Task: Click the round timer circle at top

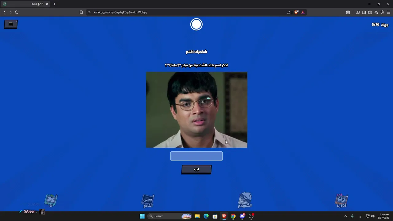Action: [x=196, y=25]
